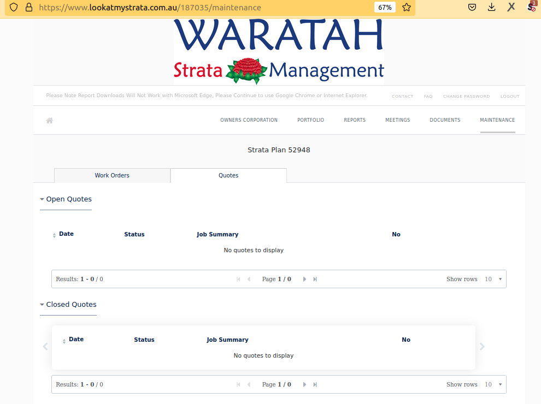Click 'No quotes to display' under Open Quotes
Viewport: 541px width, 404px height.
coord(254,250)
